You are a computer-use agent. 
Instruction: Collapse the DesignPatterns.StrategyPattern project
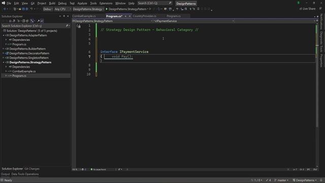4,63
